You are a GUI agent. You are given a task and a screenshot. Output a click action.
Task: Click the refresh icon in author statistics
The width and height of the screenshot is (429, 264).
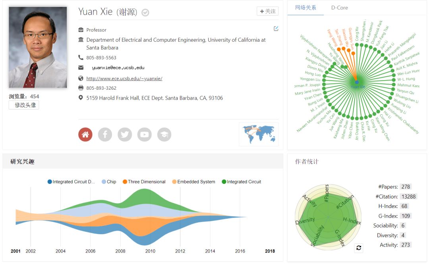(359, 248)
